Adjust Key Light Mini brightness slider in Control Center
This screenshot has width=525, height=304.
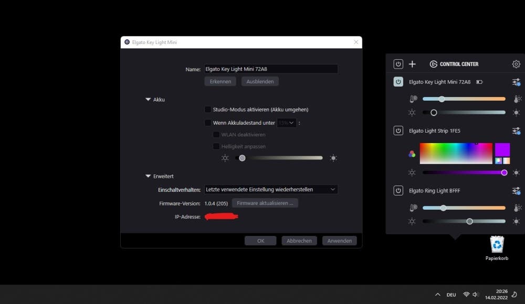pyautogui.click(x=464, y=113)
